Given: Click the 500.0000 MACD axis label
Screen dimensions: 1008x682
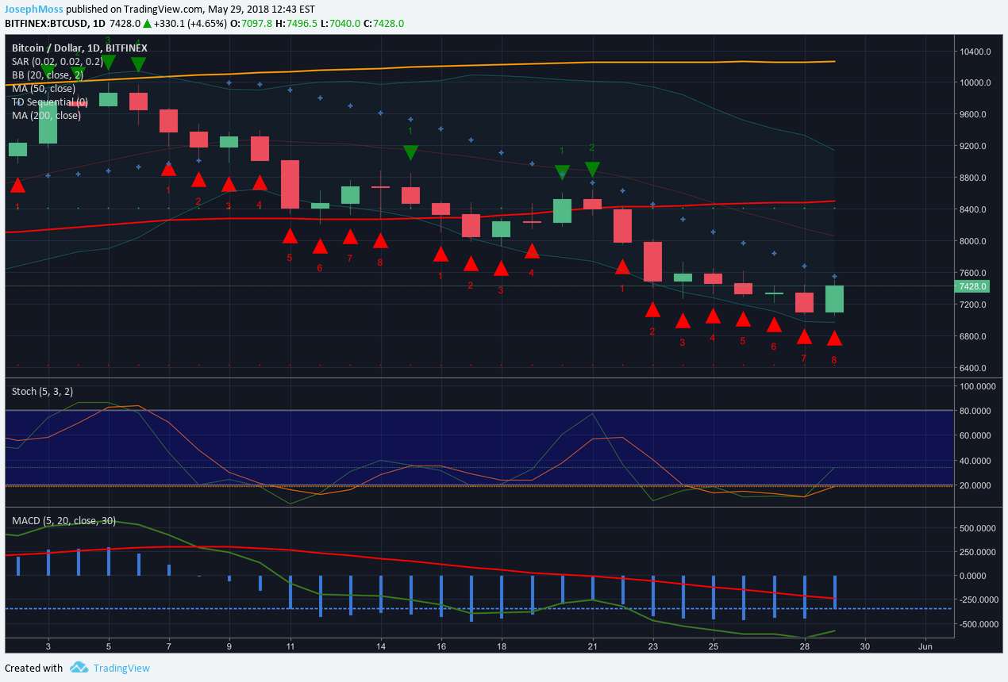Looking at the screenshot, I should click(x=978, y=527).
